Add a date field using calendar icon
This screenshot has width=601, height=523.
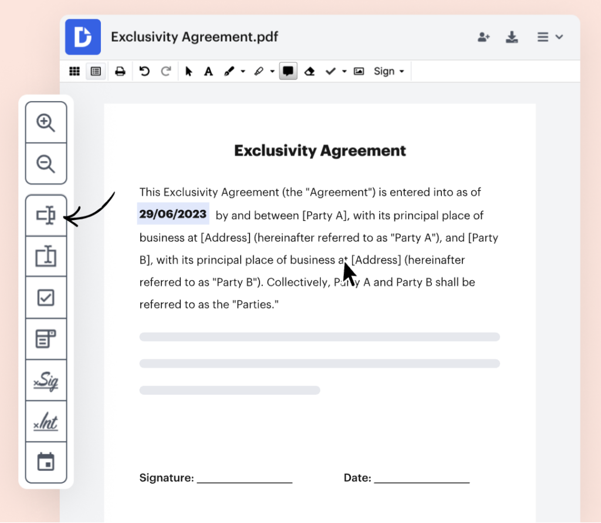(46, 462)
